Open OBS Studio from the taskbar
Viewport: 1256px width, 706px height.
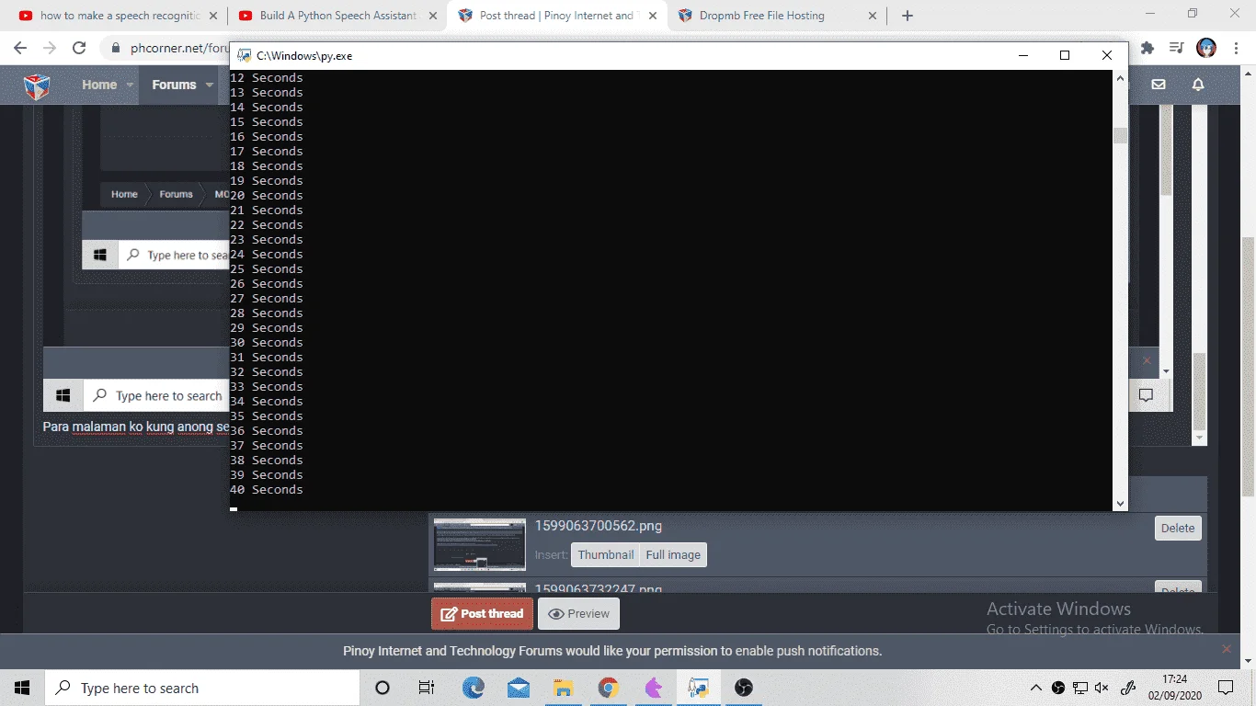click(x=744, y=688)
